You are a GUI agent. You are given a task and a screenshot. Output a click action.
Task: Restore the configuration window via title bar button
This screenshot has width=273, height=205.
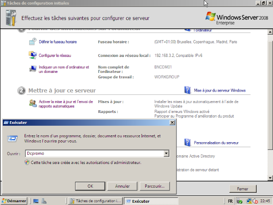tap(263, 3)
